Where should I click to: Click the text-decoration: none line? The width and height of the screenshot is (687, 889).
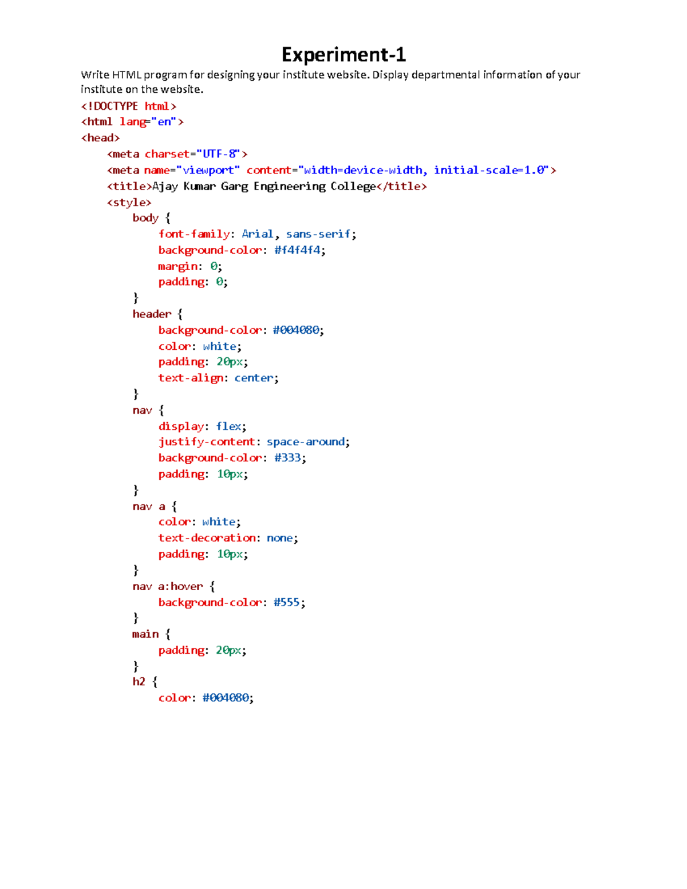point(228,538)
